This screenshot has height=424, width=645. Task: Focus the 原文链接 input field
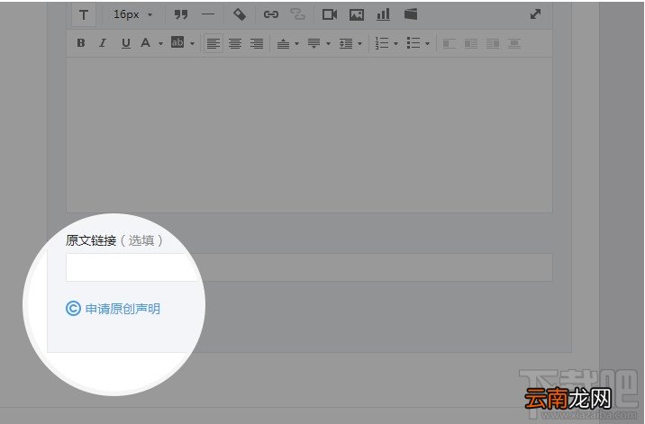[x=309, y=267]
